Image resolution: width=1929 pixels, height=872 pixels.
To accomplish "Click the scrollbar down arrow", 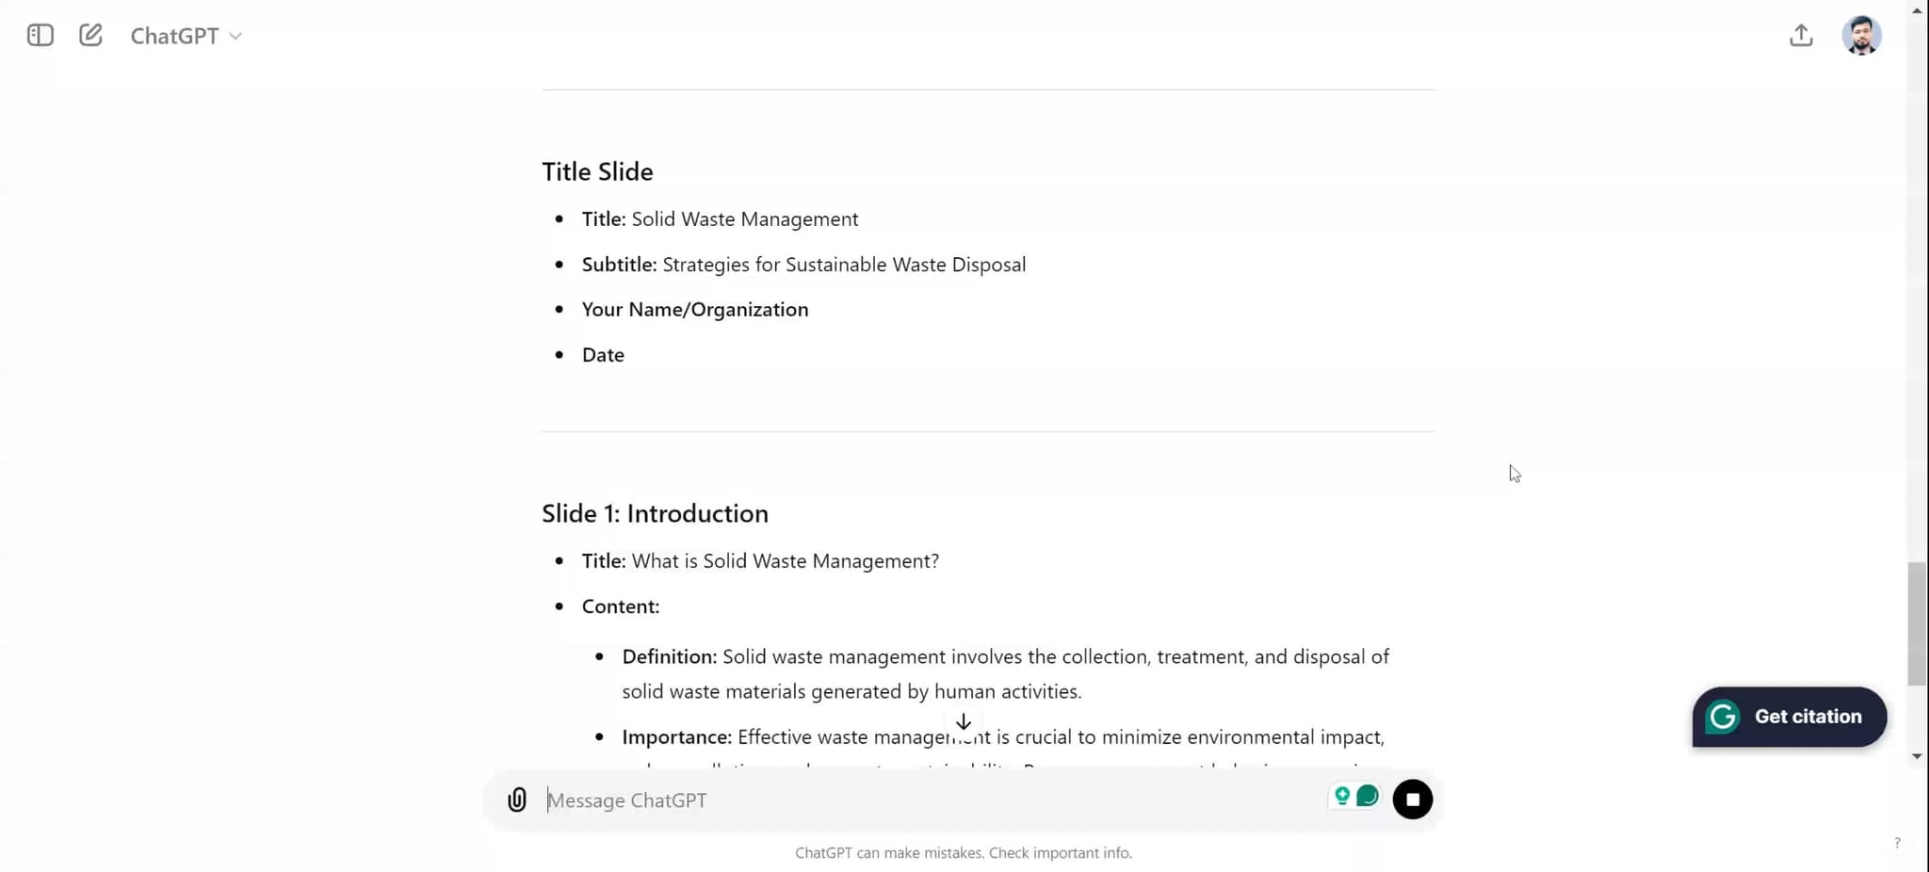I will (x=1917, y=756).
